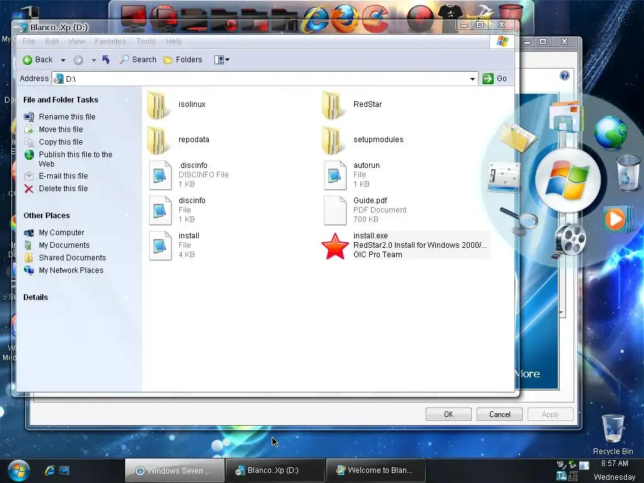
Task: Switch to Windows Seven taskbar button
Action: click(x=175, y=470)
